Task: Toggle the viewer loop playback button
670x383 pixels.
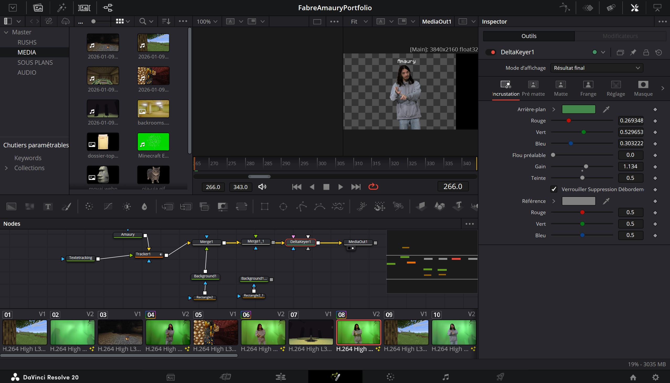Action: coord(373,187)
